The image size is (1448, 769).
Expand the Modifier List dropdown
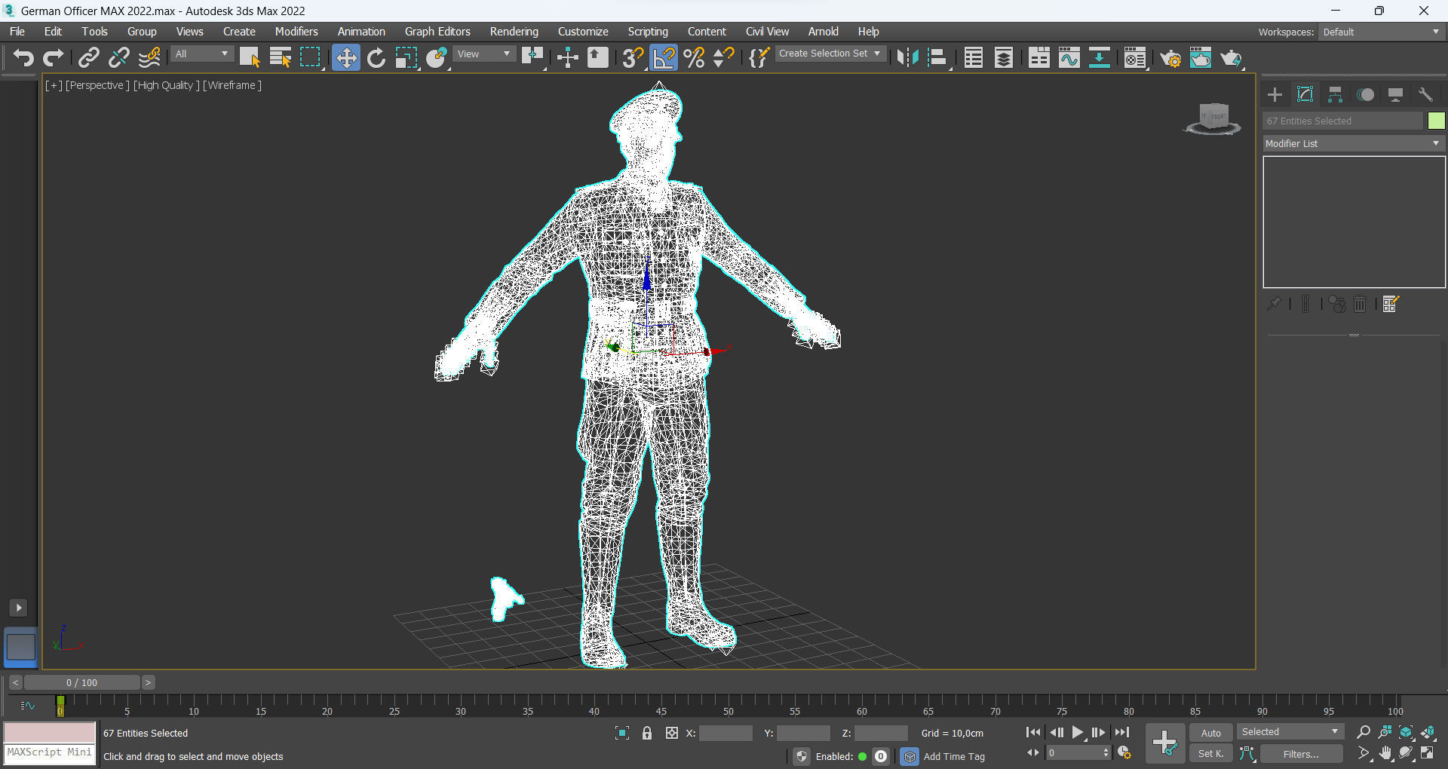coord(1354,143)
